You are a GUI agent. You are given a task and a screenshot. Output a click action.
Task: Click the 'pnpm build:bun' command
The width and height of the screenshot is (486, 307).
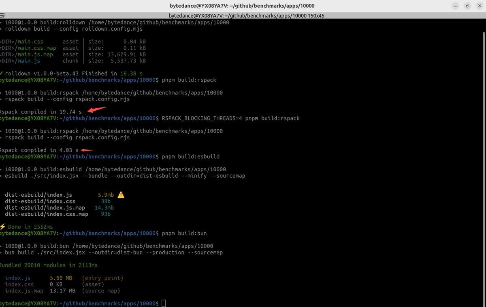click(x=184, y=233)
